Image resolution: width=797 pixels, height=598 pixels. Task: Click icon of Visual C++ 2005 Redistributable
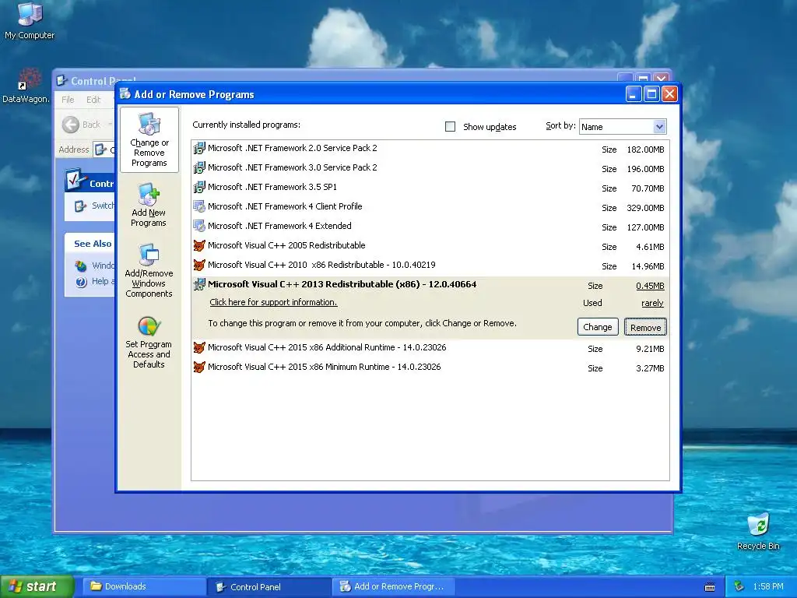pos(199,245)
